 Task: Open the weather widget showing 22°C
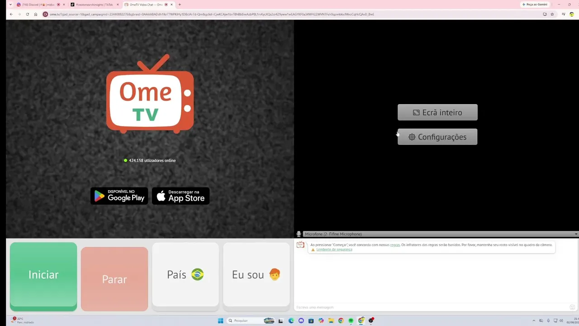coord(23,320)
